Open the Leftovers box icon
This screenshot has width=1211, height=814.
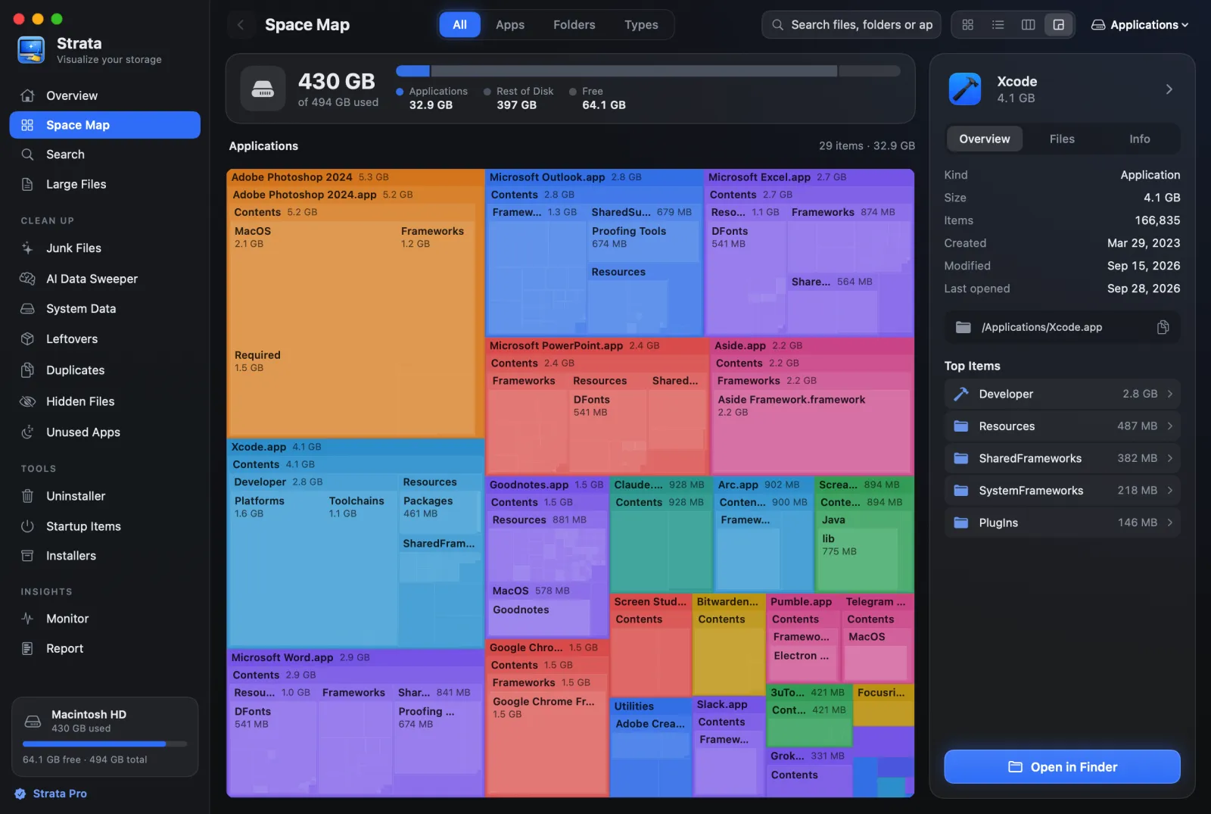[27, 339]
